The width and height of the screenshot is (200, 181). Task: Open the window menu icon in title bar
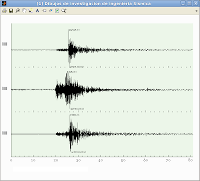4,3
